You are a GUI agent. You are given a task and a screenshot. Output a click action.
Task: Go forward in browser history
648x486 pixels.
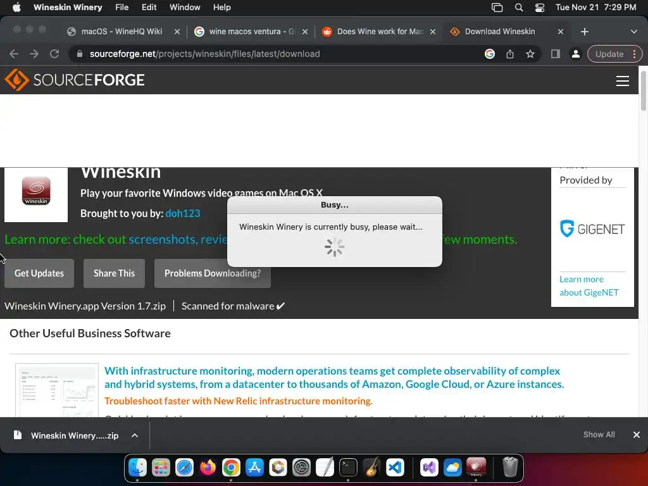tap(34, 54)
